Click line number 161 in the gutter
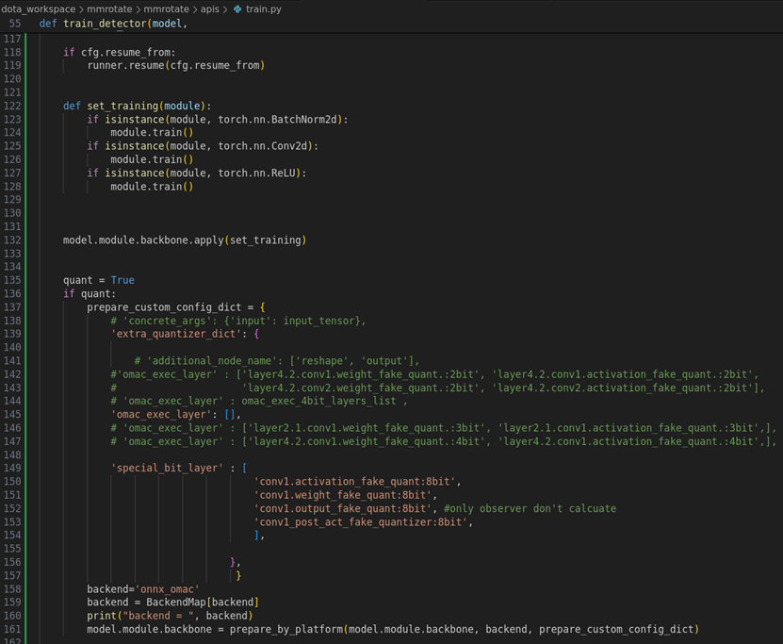 (x=12, y=629)
